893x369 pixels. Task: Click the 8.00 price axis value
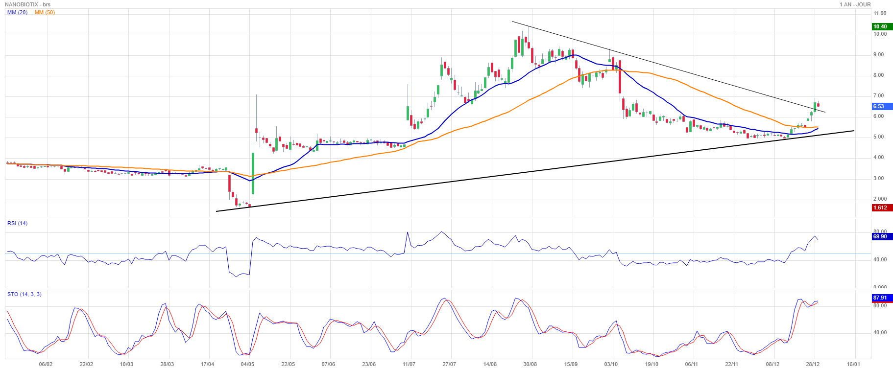tap(879, 75)
